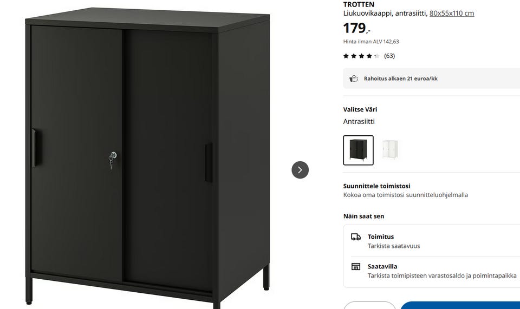The width and height of the screenshot is (520, 309).
Task: Click Tarkista saatavuus under Toimitus
Action: click(394, 246)
